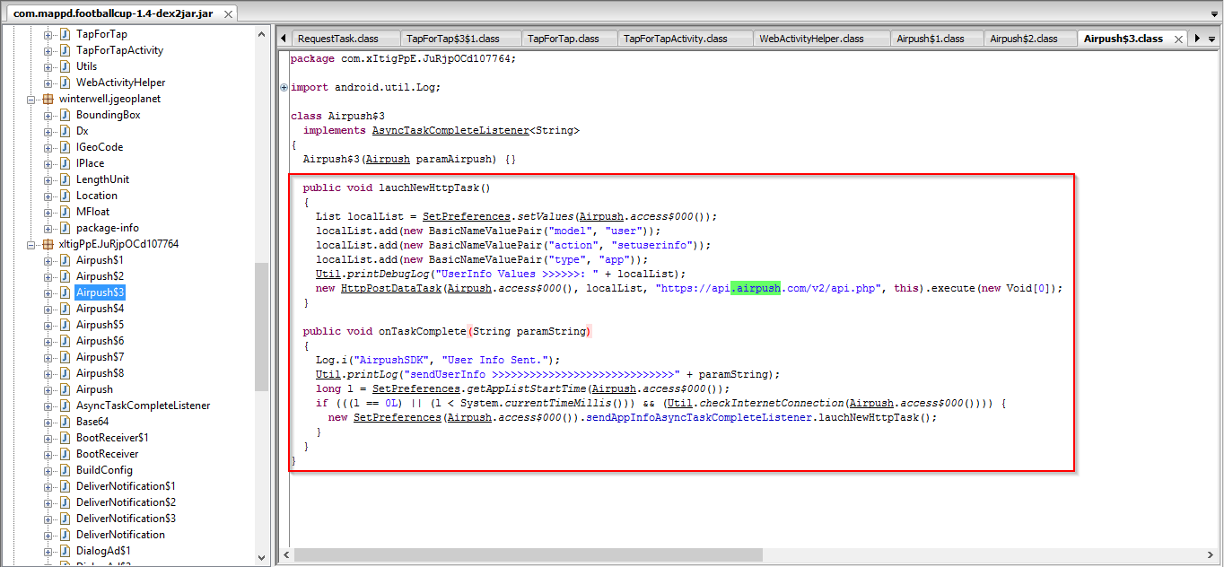Click the code pane horizontal scrollbar

pos(528,554)
